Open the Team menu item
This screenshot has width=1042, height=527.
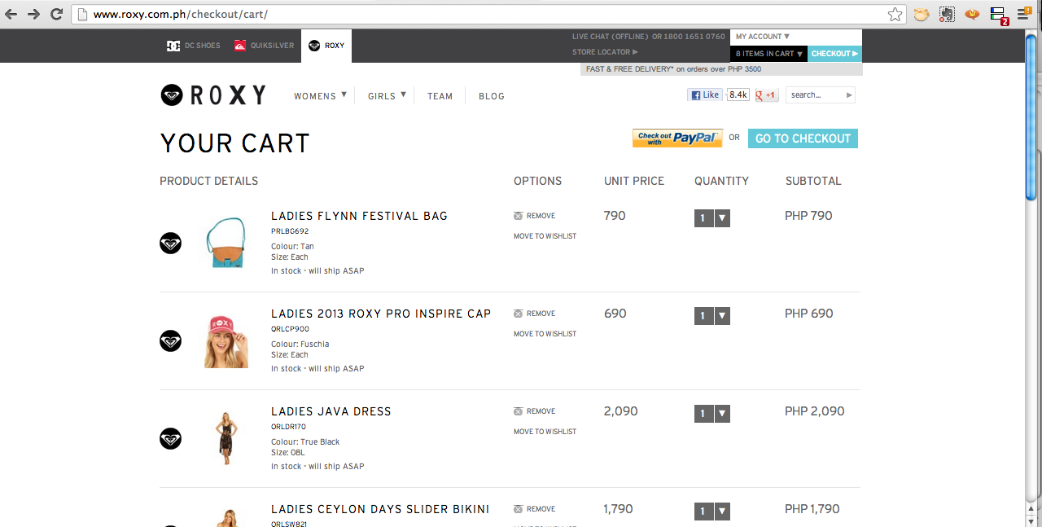440,96
